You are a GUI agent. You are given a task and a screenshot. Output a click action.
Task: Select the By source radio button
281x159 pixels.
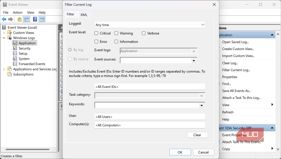pyautogui.click(x=70, y=59)
